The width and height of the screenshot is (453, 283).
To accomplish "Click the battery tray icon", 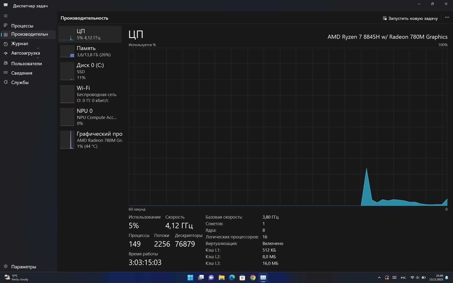I will tap(424, 278).
